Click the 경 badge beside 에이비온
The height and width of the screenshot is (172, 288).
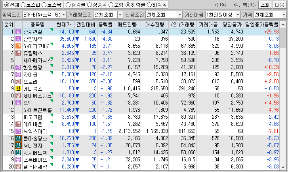pyautogui.click(x=18, y=124)
